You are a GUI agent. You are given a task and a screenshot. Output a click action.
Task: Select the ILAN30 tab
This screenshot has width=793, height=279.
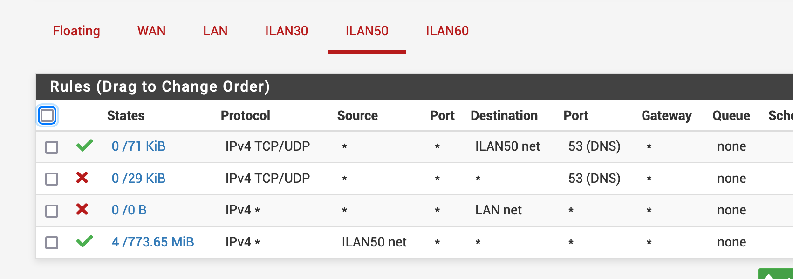287,31
